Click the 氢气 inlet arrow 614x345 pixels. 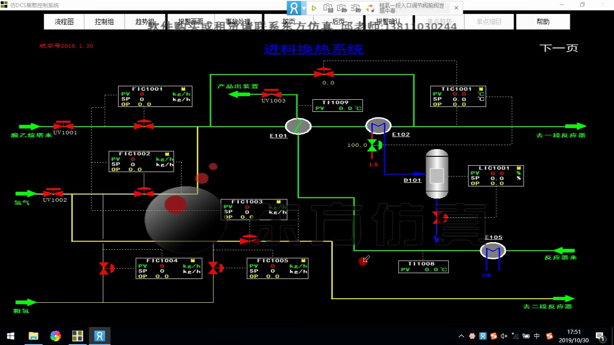pyautogui.click(x=26, y=194)
